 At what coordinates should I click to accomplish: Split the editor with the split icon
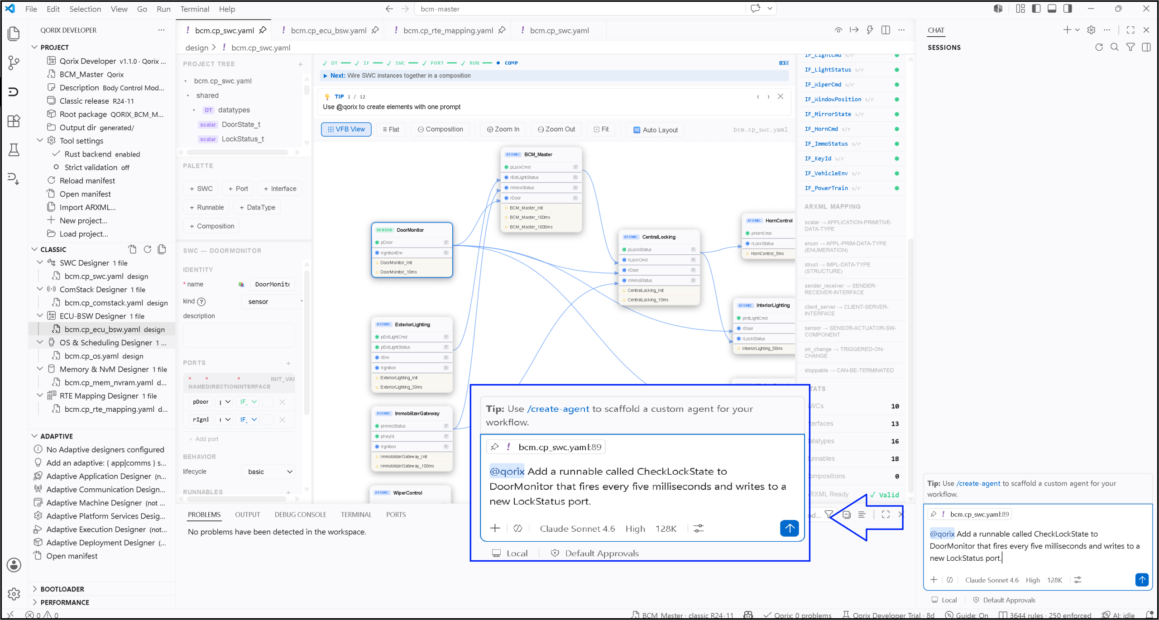coord(886,30)
